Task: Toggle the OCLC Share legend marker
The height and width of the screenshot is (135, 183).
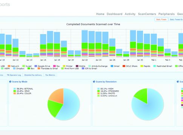Action: [124, 66]
